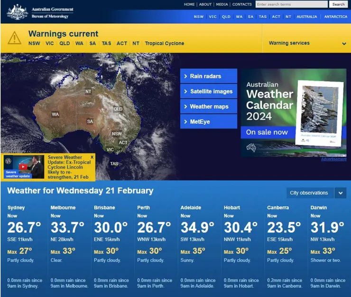Click Melbourne's NE 28km/h wind reading
The height and width of the screenshot is (297, 351).
click(62, 240)
